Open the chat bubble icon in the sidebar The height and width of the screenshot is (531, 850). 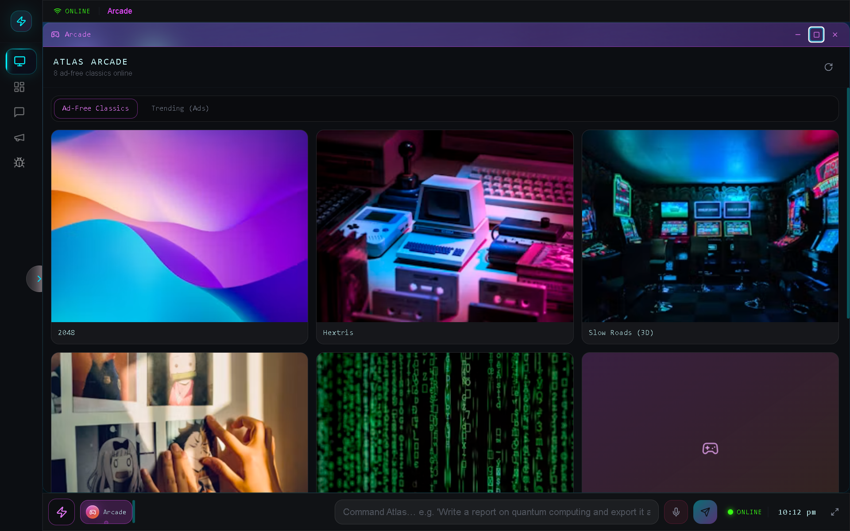19,112
